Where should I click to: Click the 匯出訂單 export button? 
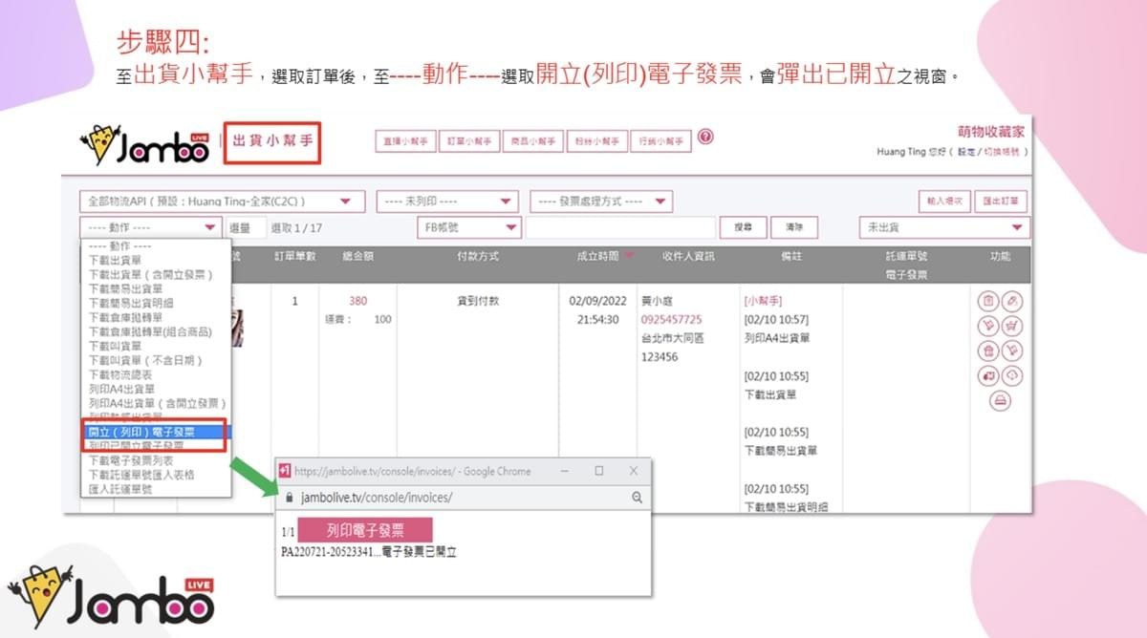coord(1002,202)
